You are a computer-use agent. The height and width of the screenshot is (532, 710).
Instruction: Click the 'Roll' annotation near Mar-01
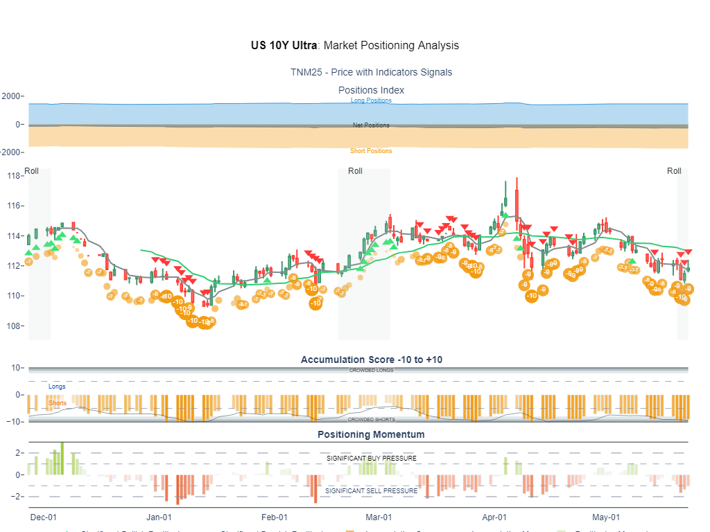(x=356, y=171)
